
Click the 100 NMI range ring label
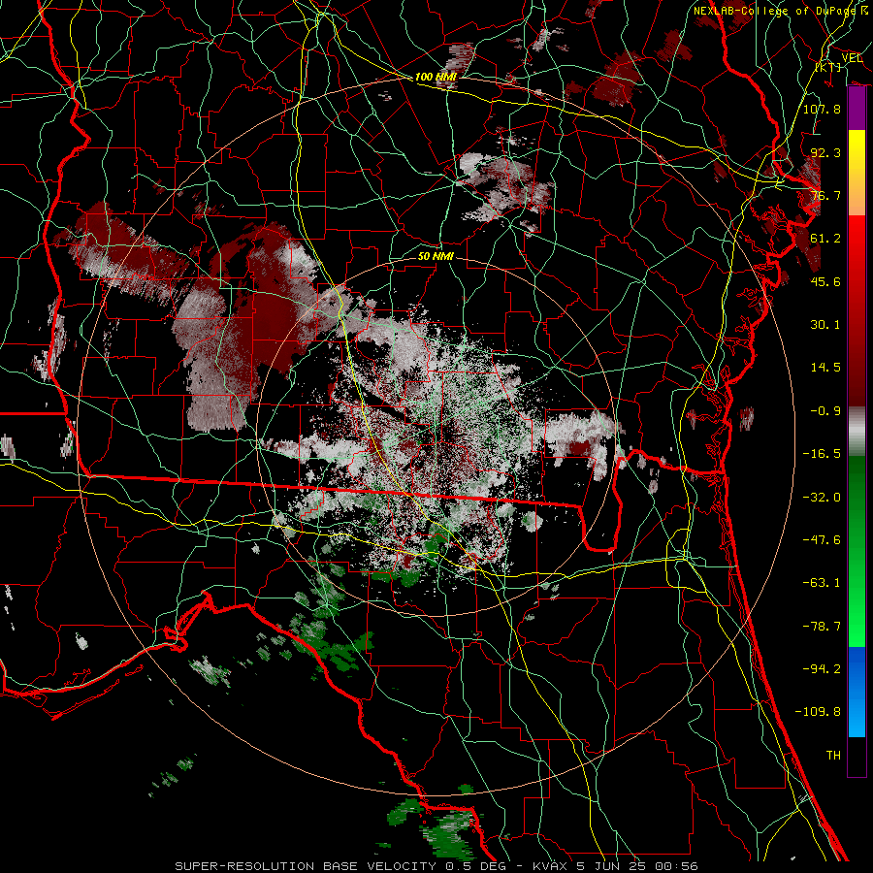pyautogui.click(x=436, y=77)
